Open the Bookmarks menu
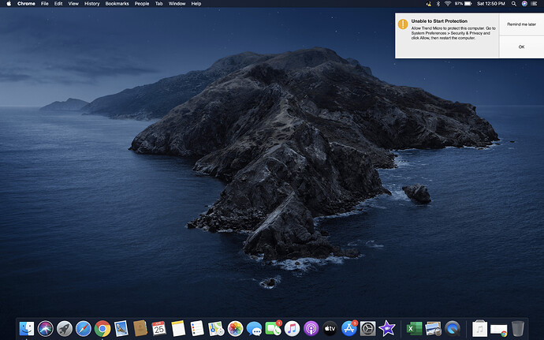The image size is (544, 340). tap(117, 4)
